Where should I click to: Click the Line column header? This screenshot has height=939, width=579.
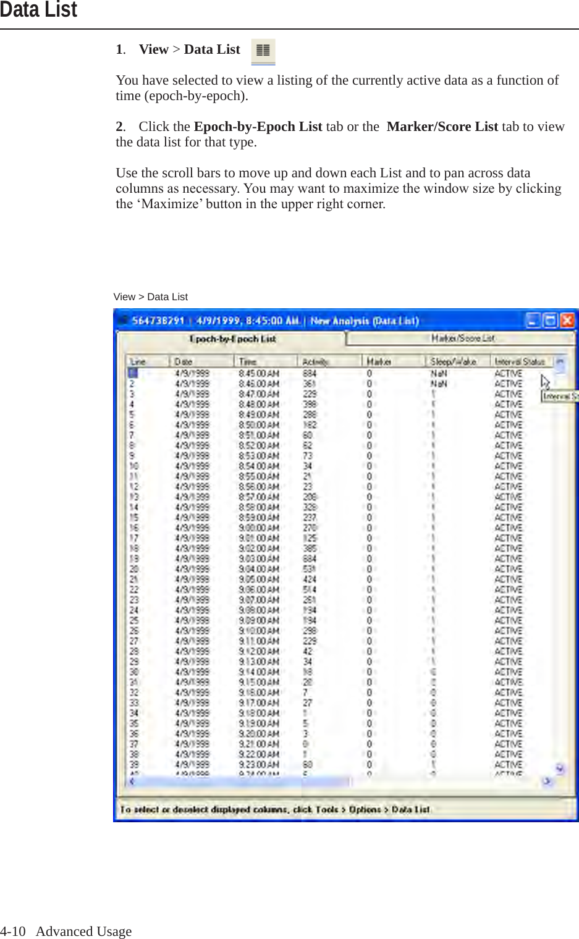pyautogui.click(x=138, y=361)
